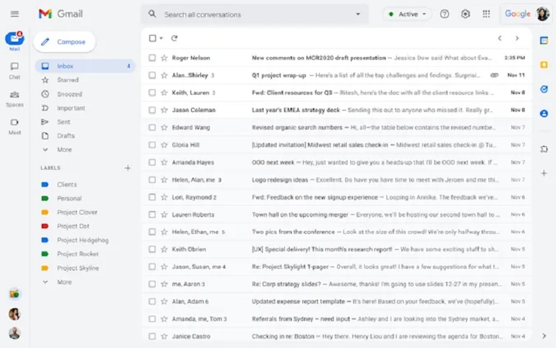
Task: Toggle the select-all checkbox
Action: coord(152,38)
